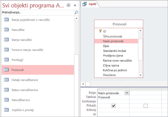
Task: Select Porezno stanje narudžbi table
Action: point(38,50)
